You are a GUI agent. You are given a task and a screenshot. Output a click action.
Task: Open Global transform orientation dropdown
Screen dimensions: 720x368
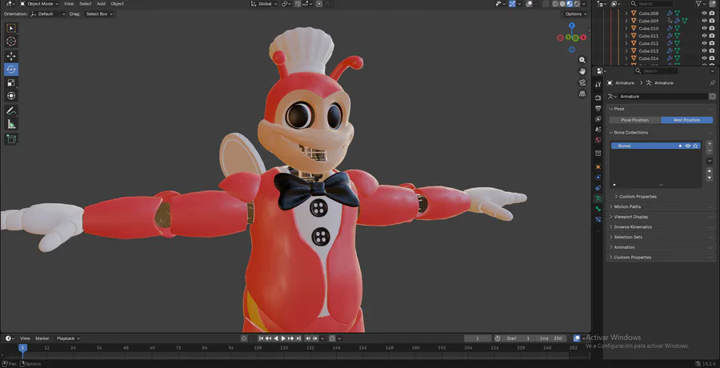point(264,4)
